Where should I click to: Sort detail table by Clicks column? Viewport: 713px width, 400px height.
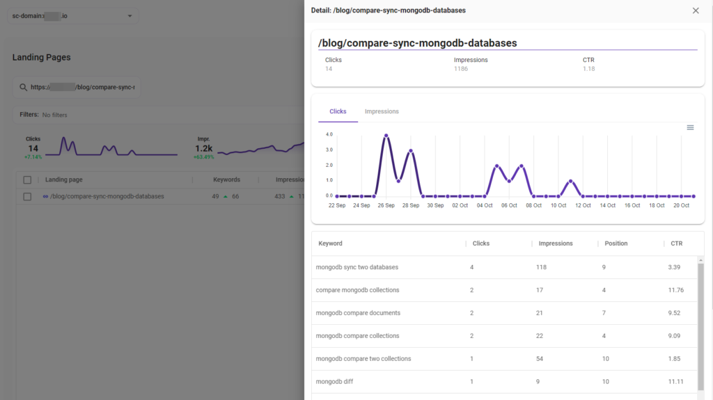coord(480,243)
